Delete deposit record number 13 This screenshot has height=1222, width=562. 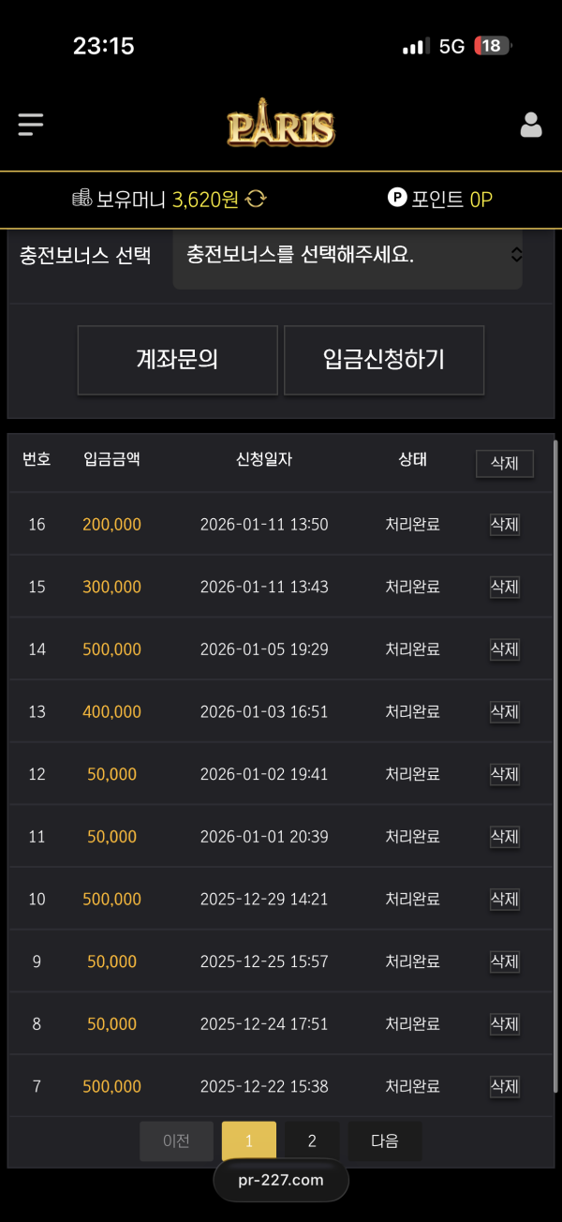pos(504,711)
